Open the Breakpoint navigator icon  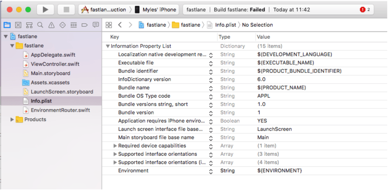(x=85, y=25)
